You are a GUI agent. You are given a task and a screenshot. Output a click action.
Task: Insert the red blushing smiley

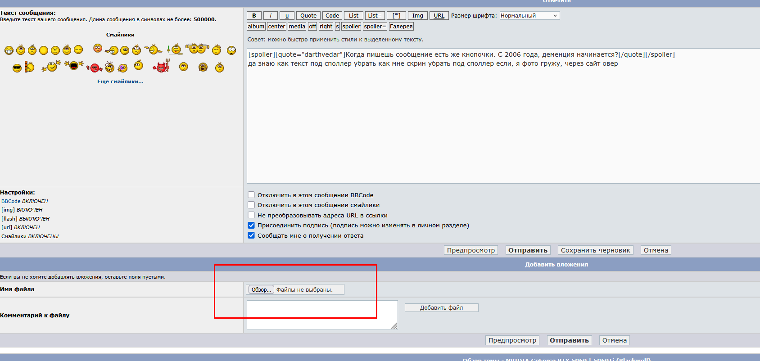tap(98, 48)
